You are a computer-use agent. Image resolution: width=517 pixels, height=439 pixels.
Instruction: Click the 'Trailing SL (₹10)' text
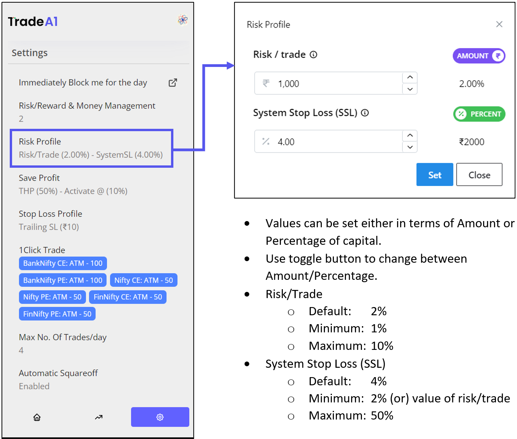click(x=49, y=227)
